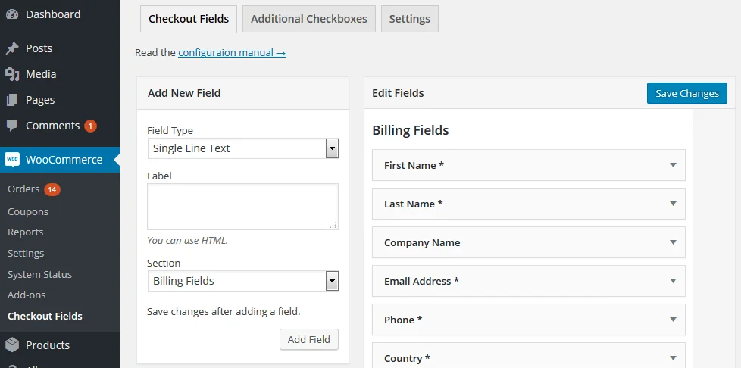
Task: Click the Comments notification badge showing 1
Action: (x=90, y=126)
